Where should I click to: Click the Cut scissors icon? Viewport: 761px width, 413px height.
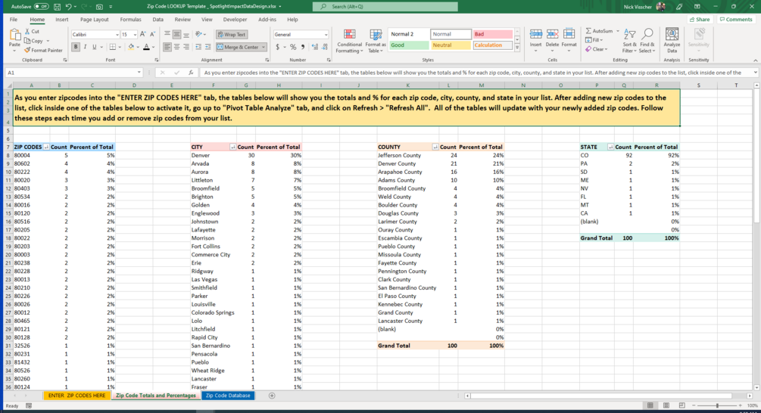click(x=28, y=32)
